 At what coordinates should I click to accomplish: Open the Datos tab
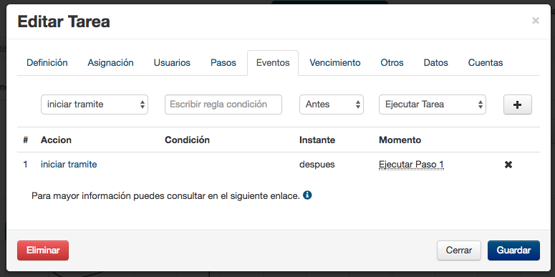[x=435, y=62]
